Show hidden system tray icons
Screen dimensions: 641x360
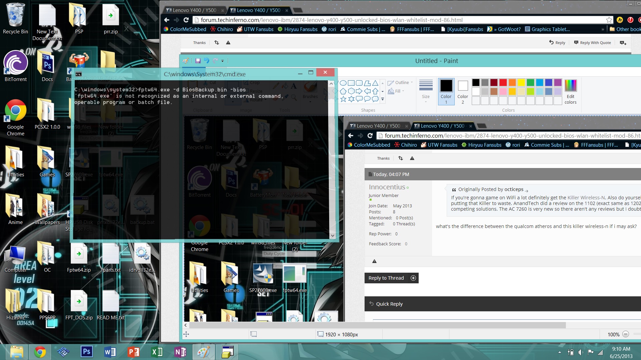coord(560,352)
